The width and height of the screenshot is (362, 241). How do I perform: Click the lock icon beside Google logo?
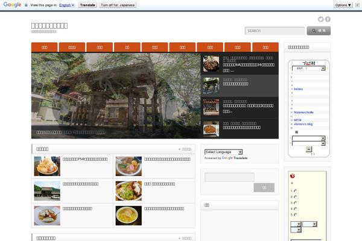click(26, 5)
